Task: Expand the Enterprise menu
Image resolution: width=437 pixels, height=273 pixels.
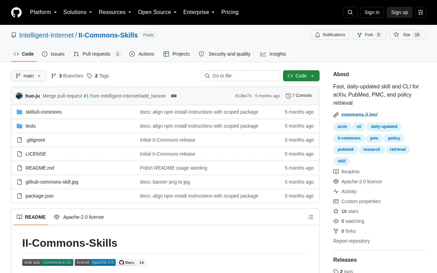Action: click(x=199, y=12)
